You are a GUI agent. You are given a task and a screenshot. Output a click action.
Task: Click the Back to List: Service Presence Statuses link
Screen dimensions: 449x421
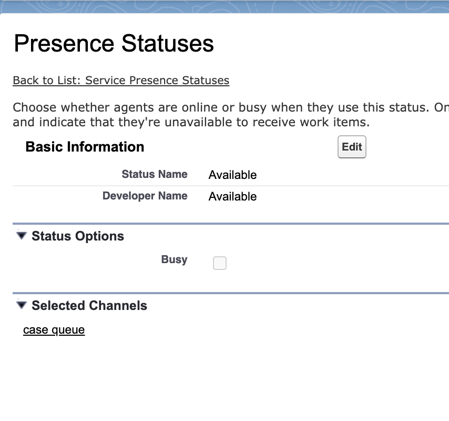[x=121, y=81]
